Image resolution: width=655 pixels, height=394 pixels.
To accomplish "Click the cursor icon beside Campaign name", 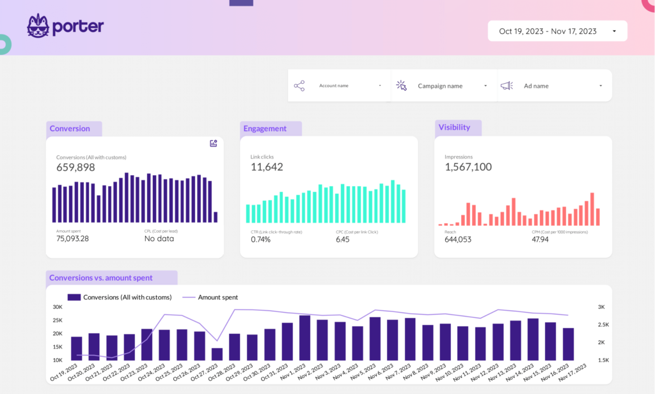I will click(402, 86).
